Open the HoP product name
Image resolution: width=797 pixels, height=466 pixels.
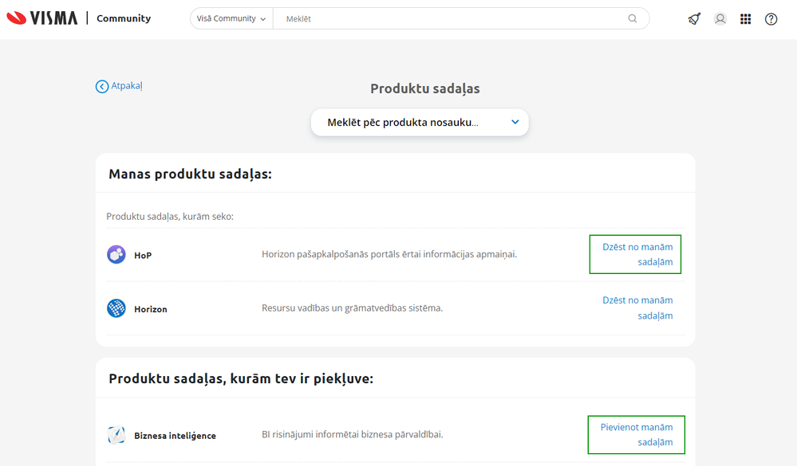click(143, 256)
